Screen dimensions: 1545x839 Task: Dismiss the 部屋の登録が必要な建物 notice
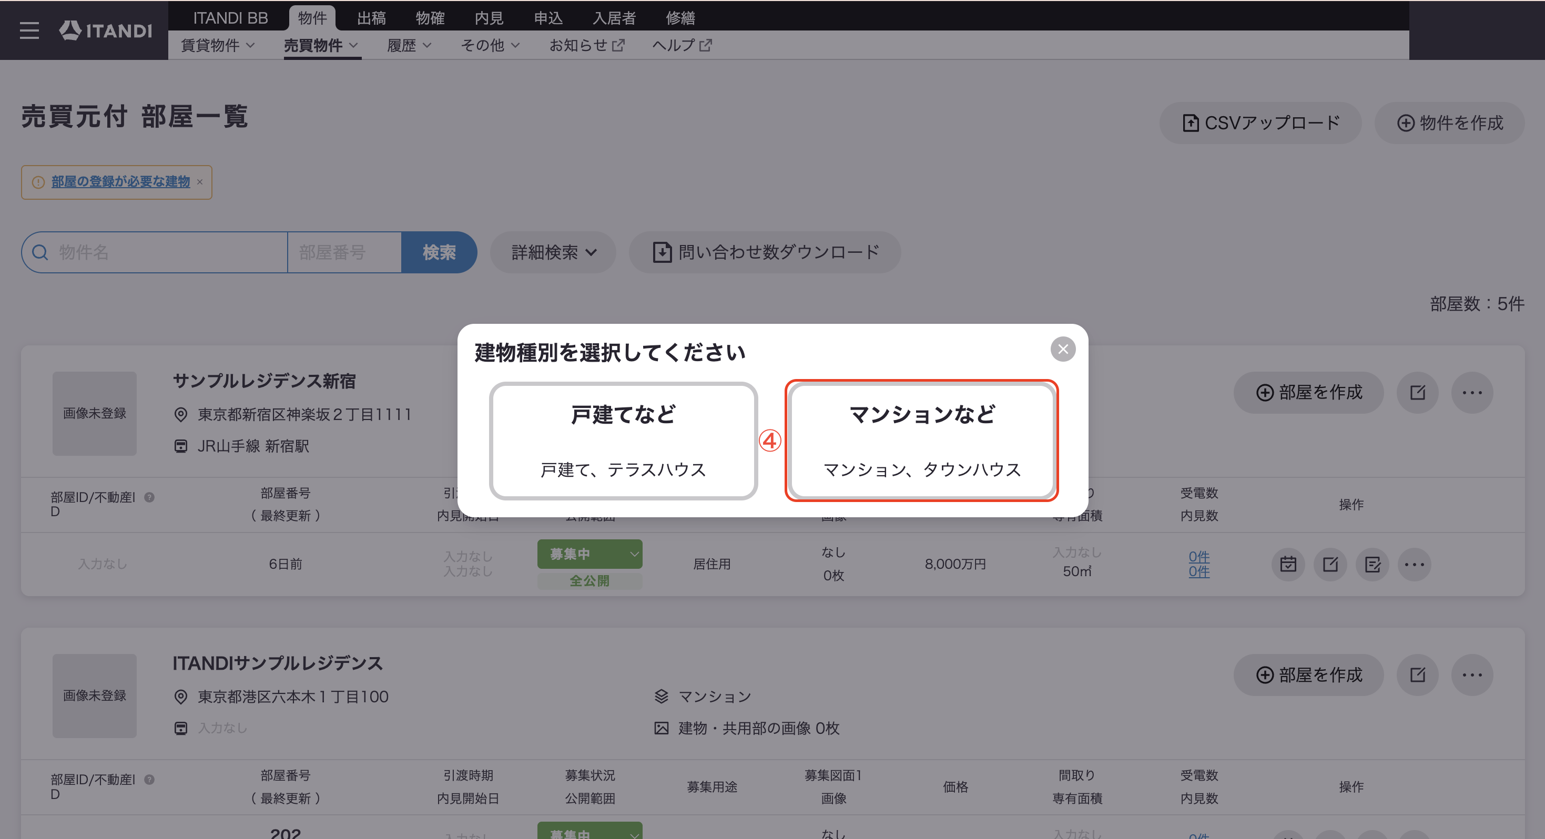200,182
